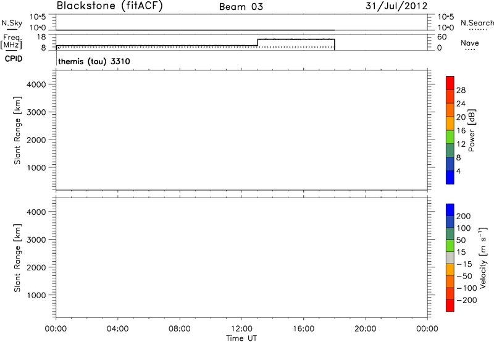Click the frequency step up at 13:00

[257, 43]
